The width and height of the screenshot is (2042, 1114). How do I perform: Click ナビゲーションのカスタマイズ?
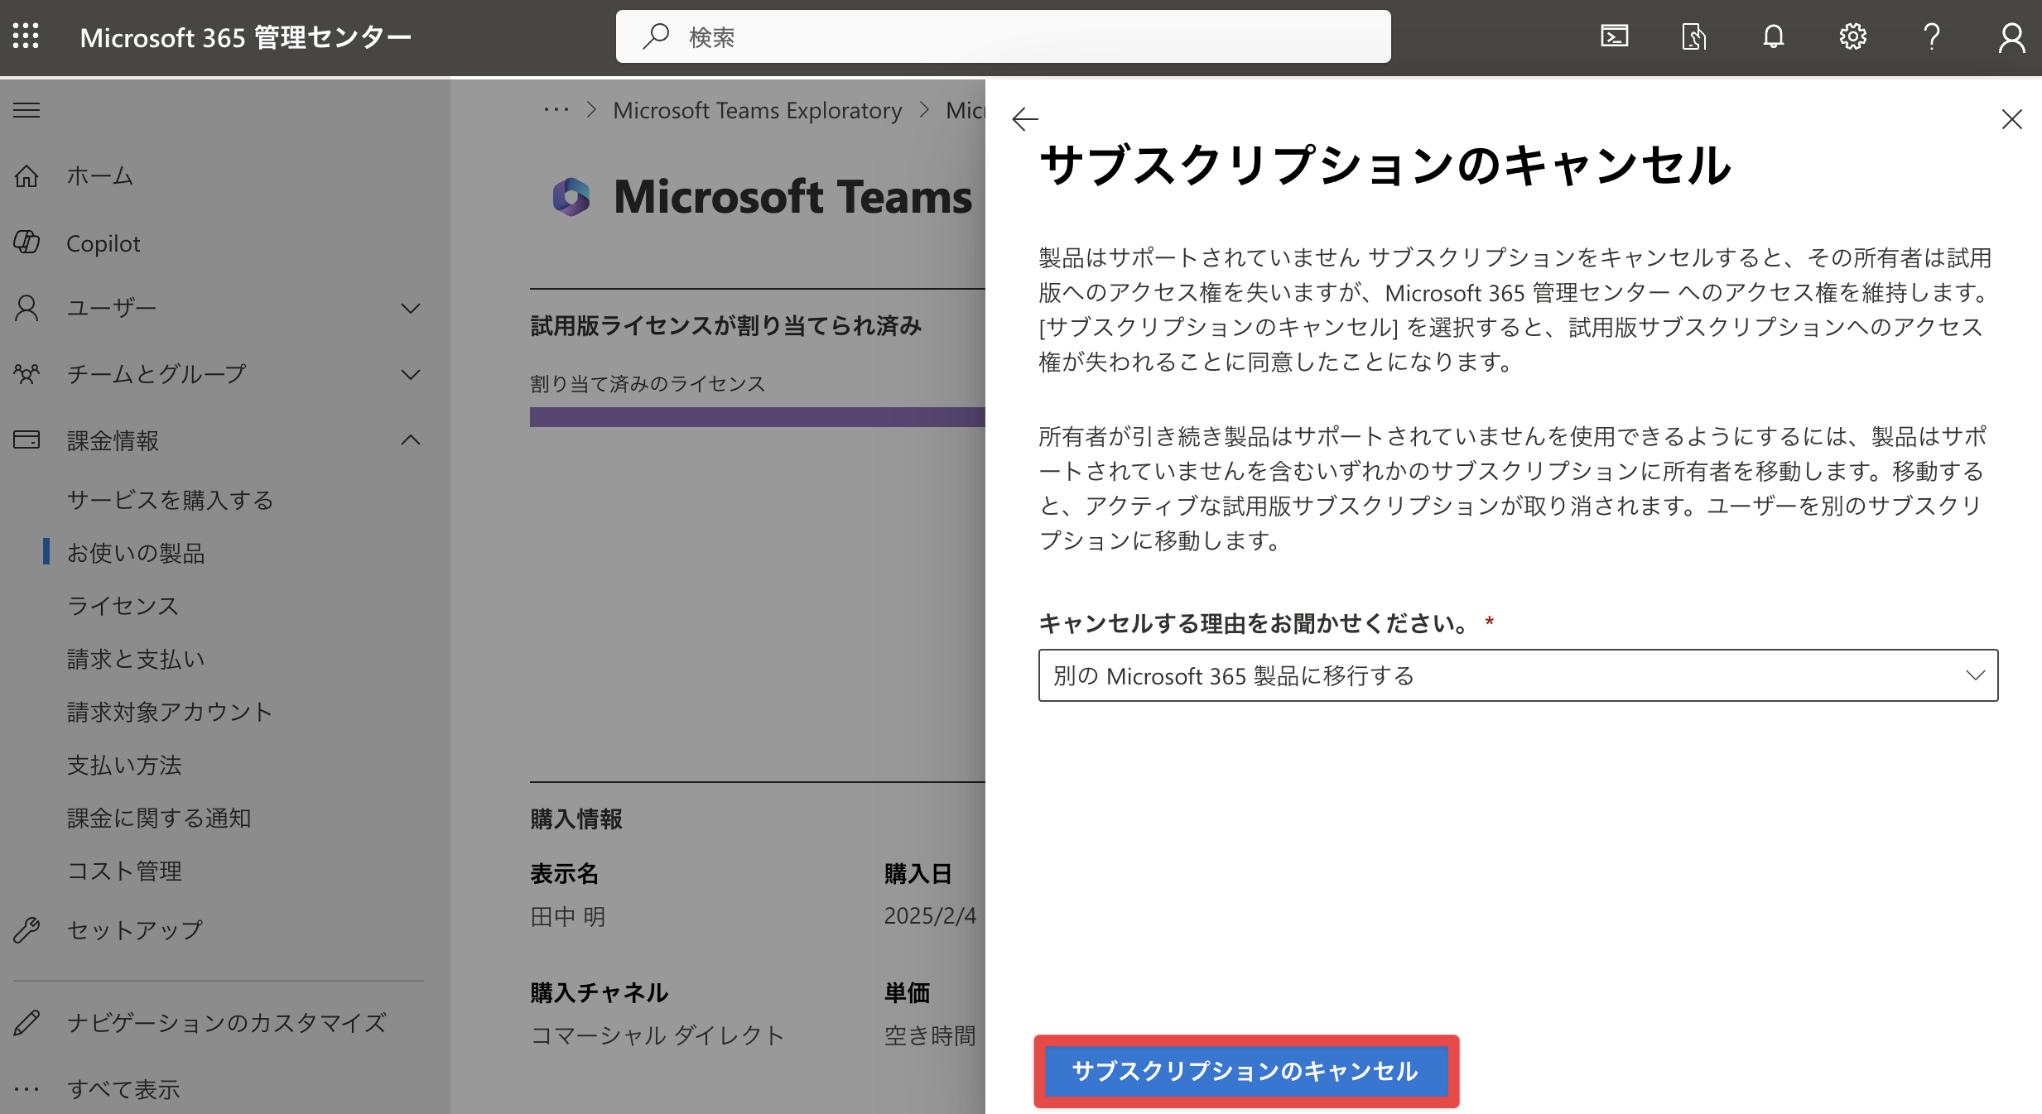click(x=227, y=1023)
